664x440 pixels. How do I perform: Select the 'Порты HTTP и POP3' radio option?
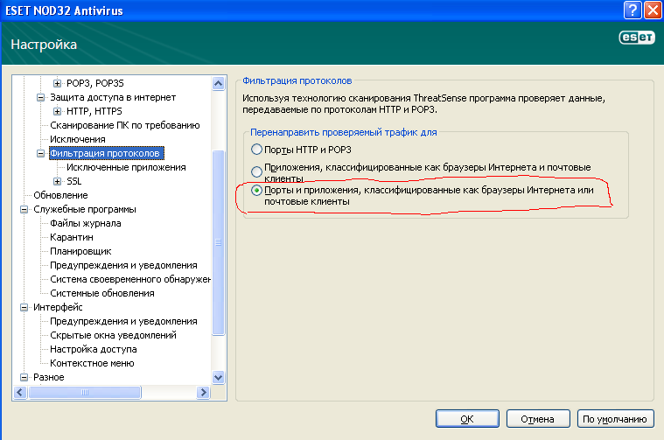[x=256, y=150]
